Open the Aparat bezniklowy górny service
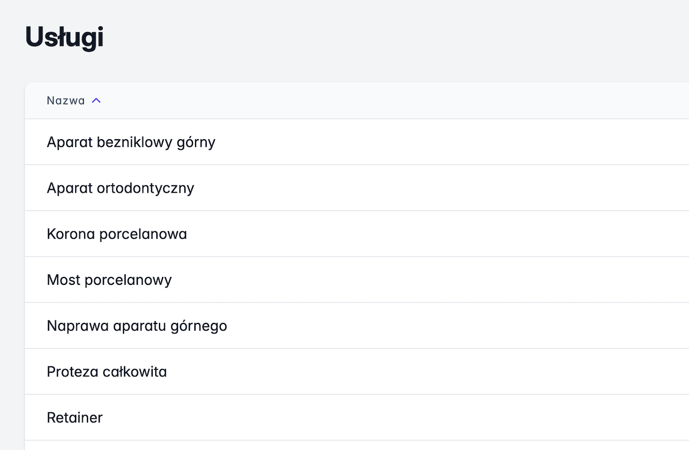Image resolution: width=689 pixels, height=450 pixels. [x=131, y=142]
